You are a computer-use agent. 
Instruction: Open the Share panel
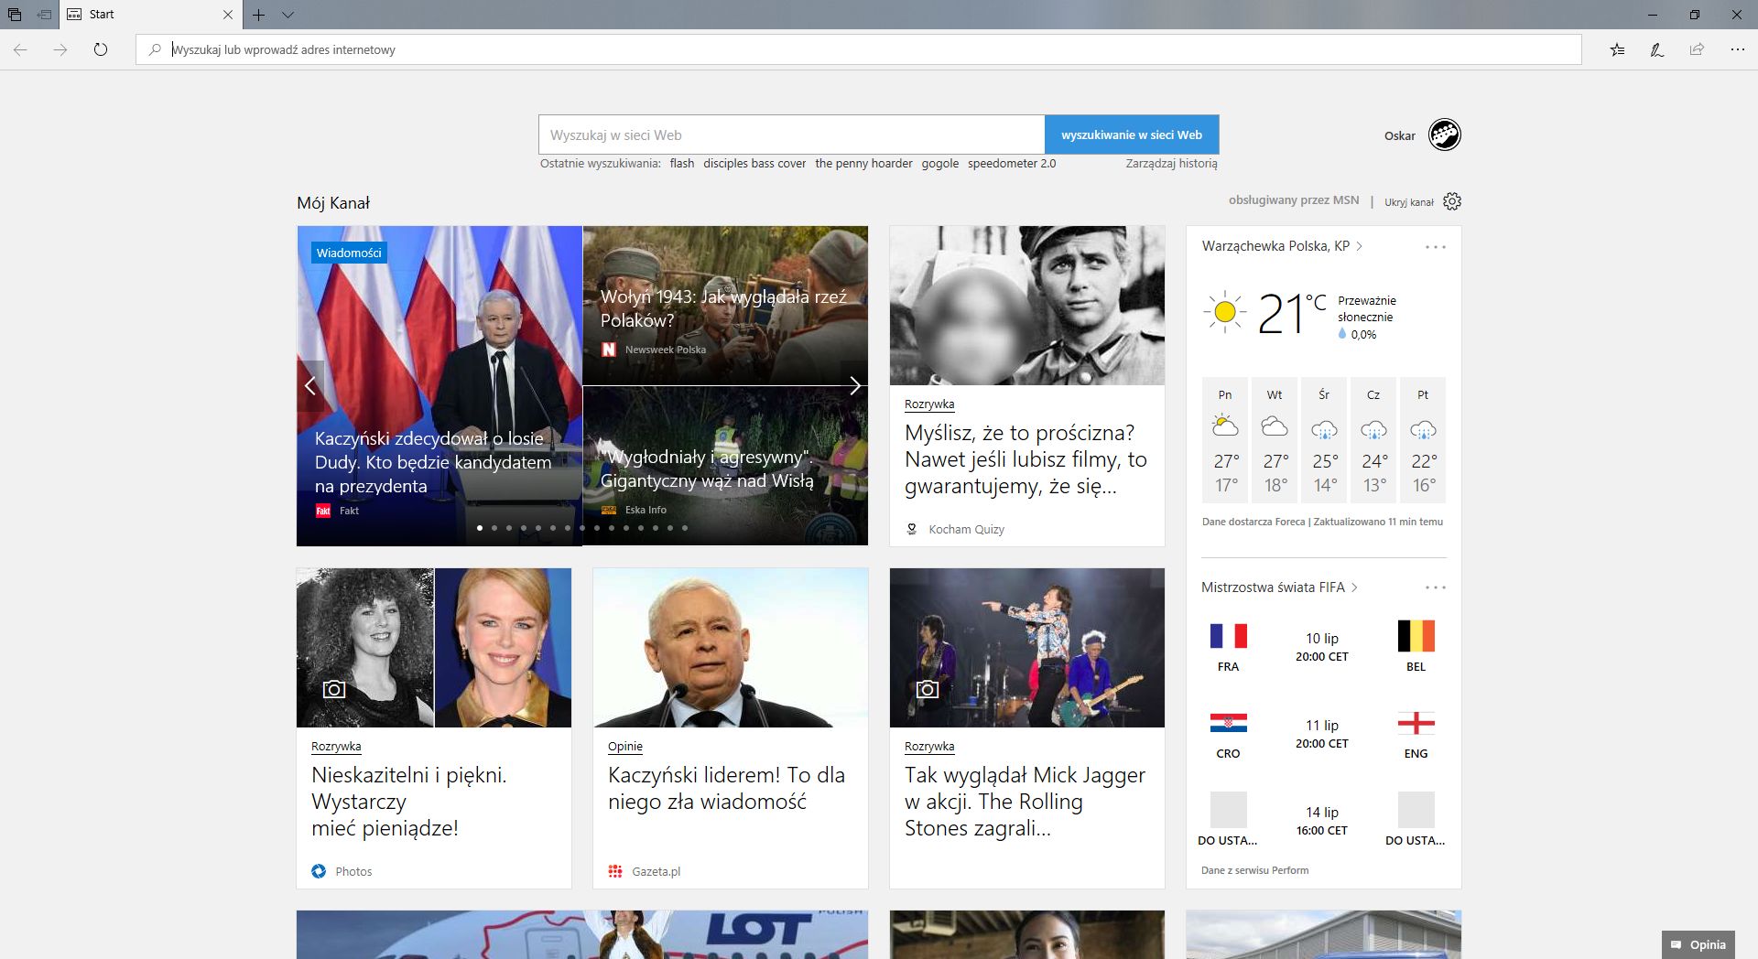tap(1697, 50)
